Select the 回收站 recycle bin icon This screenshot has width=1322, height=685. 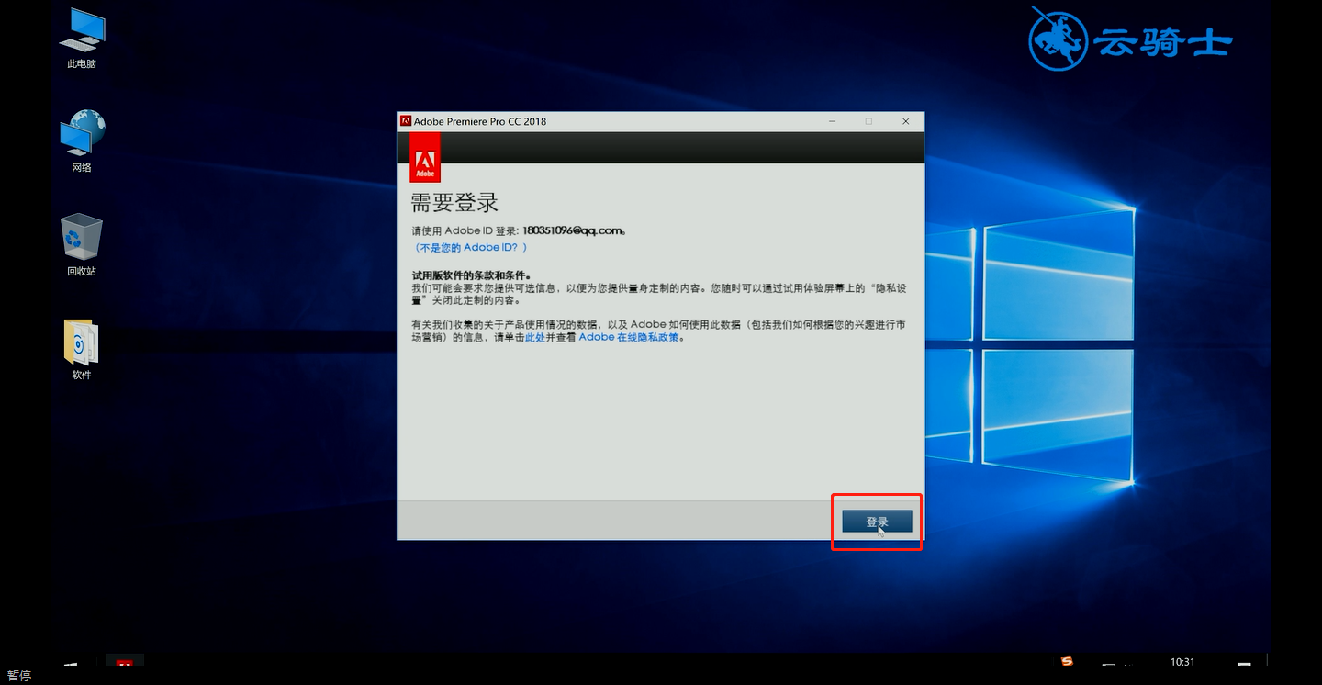(x=82, y=245)
